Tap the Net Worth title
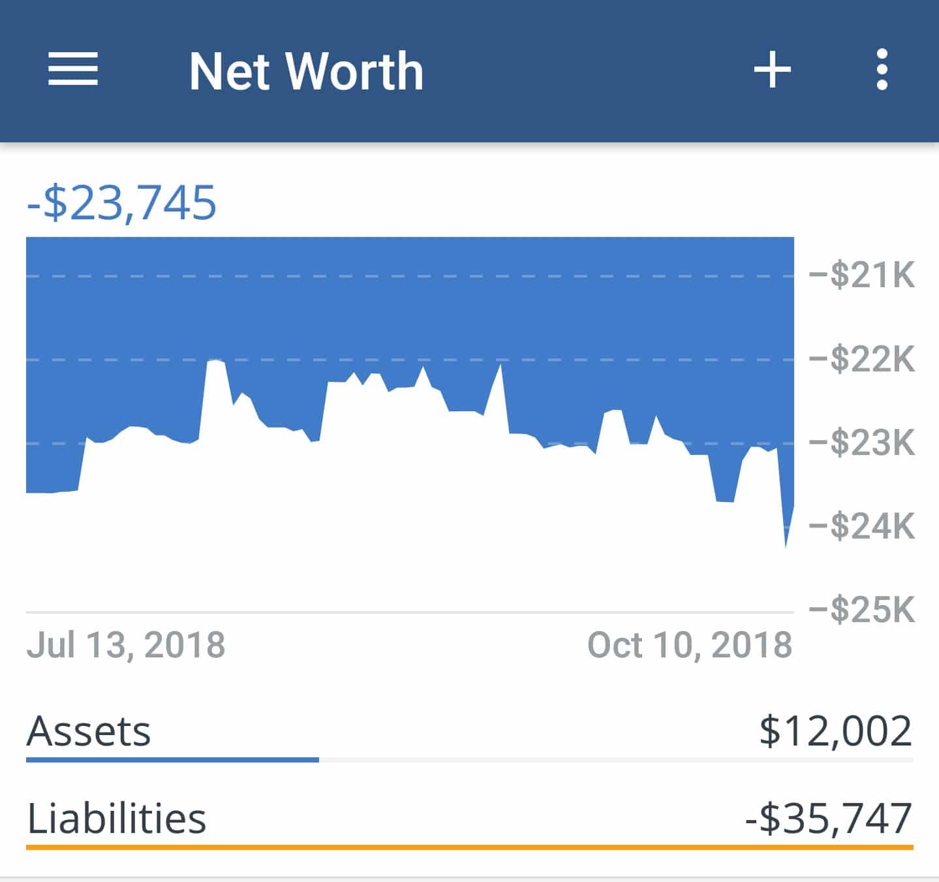 tap(306, 71)
